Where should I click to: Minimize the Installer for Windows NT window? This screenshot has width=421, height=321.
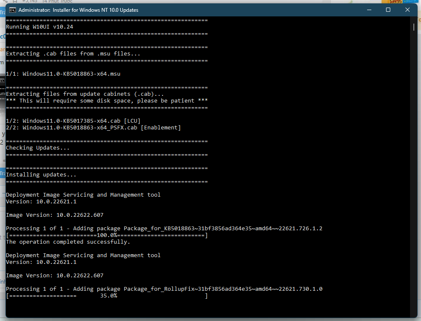coord(369,10)
